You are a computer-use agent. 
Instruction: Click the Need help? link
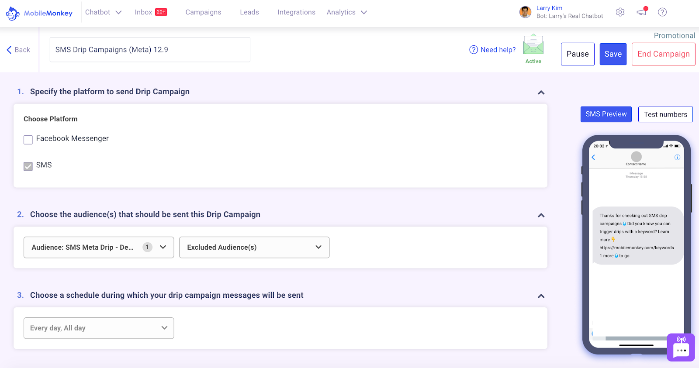498,50
